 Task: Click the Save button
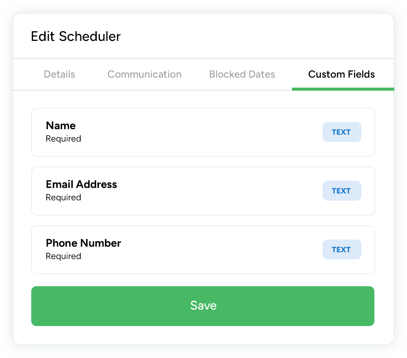tap(203, 306)
